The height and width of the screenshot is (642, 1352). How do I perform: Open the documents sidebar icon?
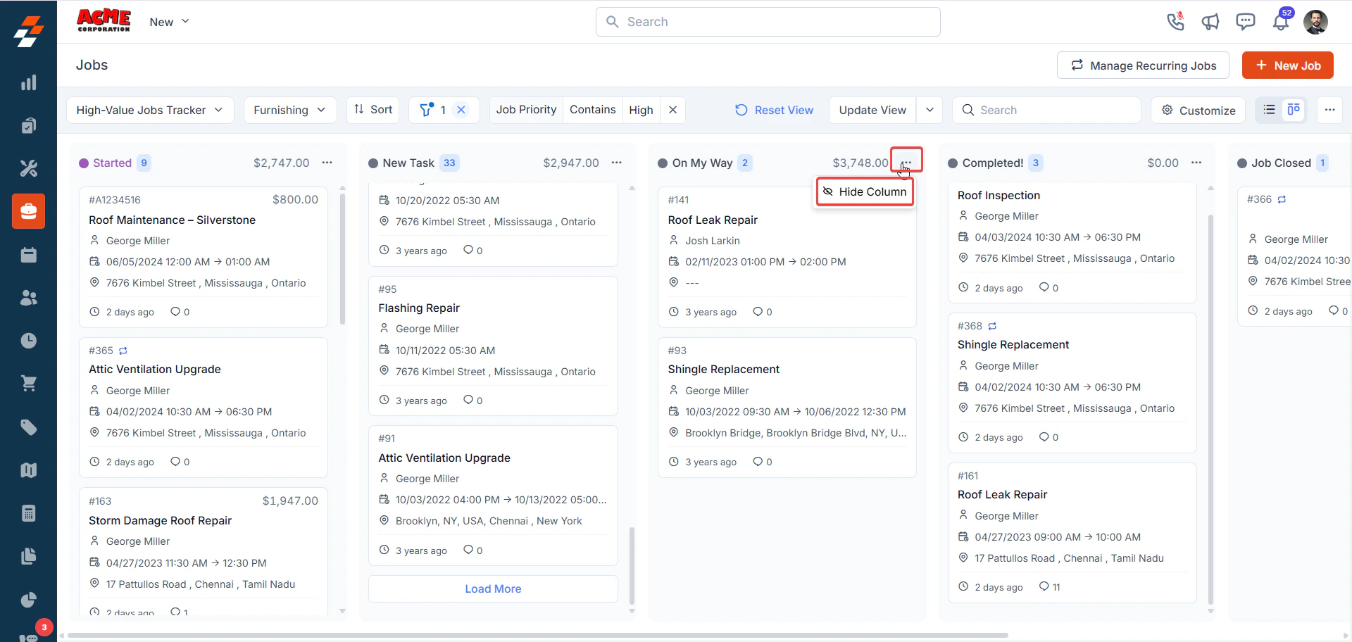[x=28, y=556]
